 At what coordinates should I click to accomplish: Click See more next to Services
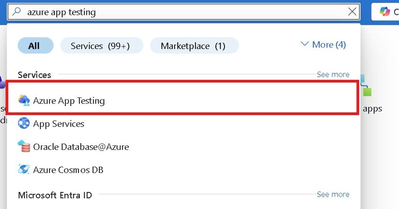(333, 74)
